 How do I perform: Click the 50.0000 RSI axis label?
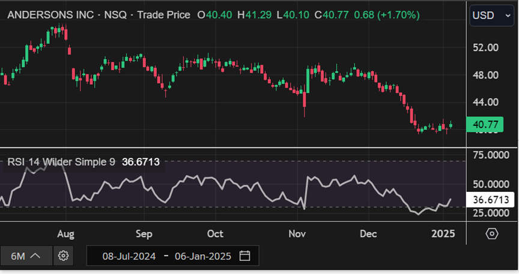coord(491,184)
